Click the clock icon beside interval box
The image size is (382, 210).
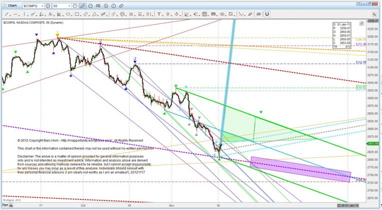click(x=75, y=6)
